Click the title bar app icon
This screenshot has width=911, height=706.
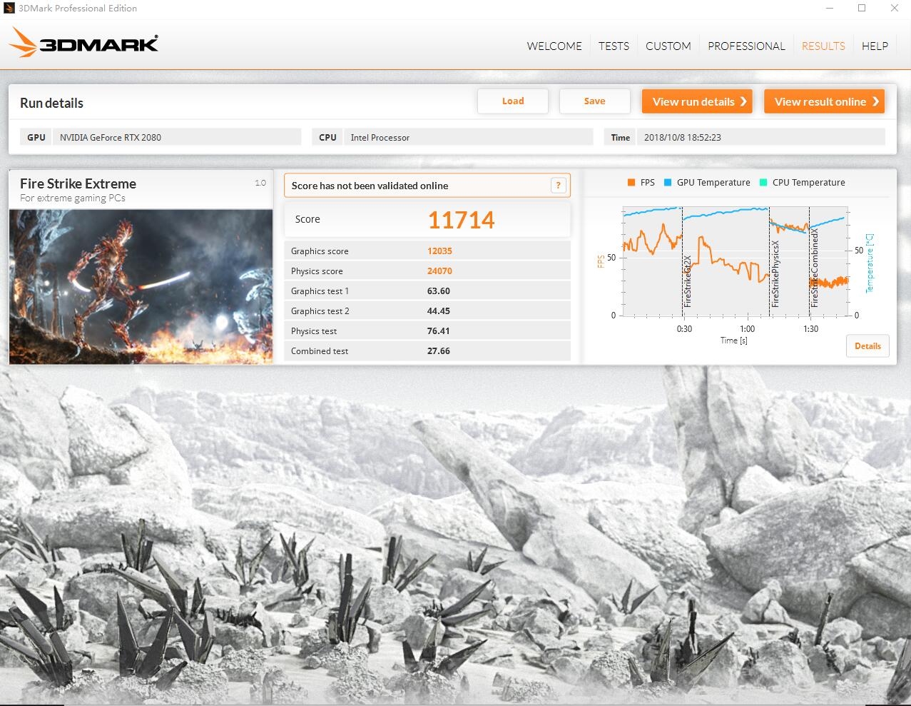click(x=9, y=9)
